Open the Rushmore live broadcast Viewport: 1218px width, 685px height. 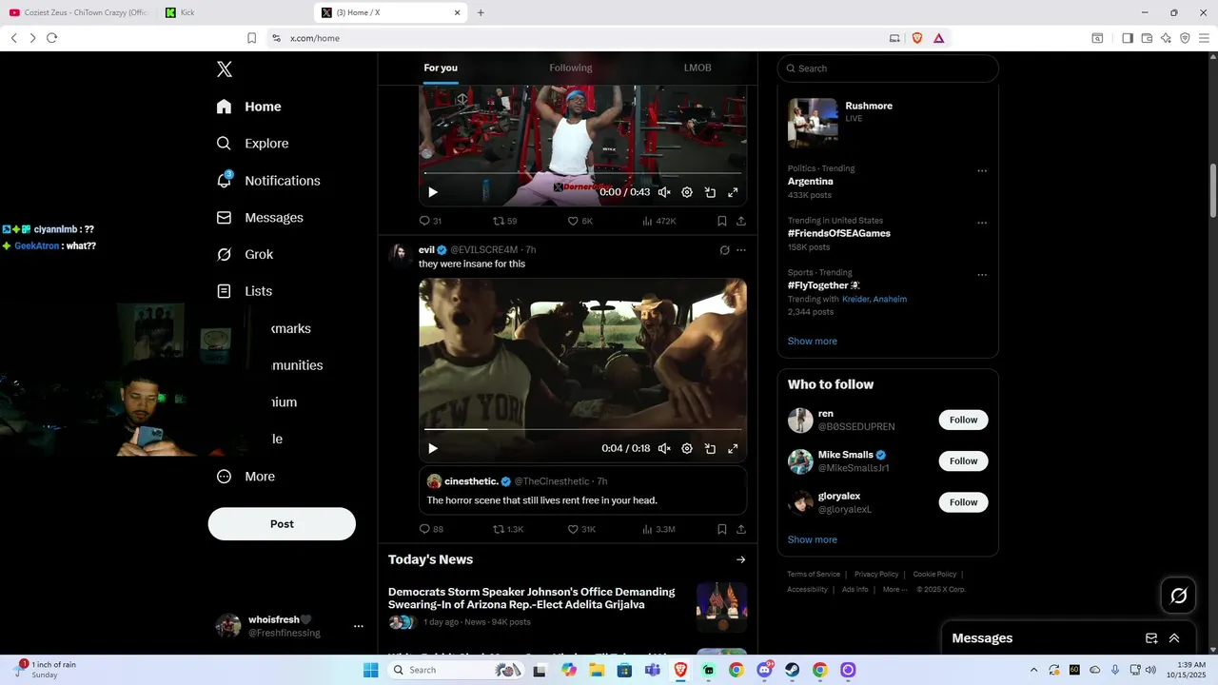coord(888,122)
